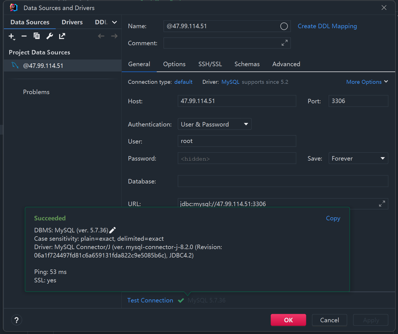Expand More Options dropdown
Screen dimensions: 398x334
[367, 82]
